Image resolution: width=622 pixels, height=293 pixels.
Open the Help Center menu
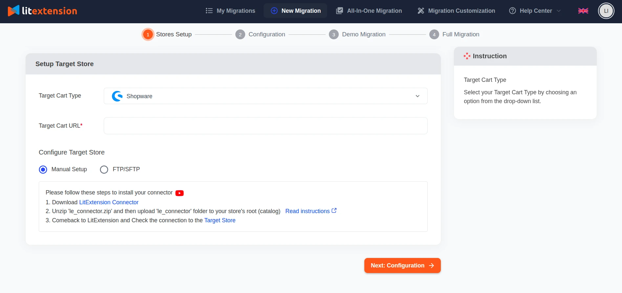(536, 11)
